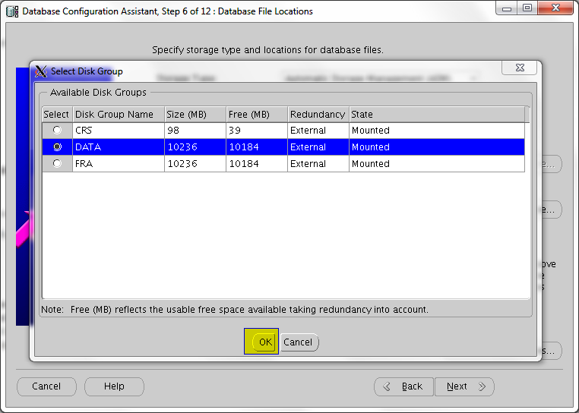Click the X11 icon in dialog title
The image size is (579, 413).
41,71
